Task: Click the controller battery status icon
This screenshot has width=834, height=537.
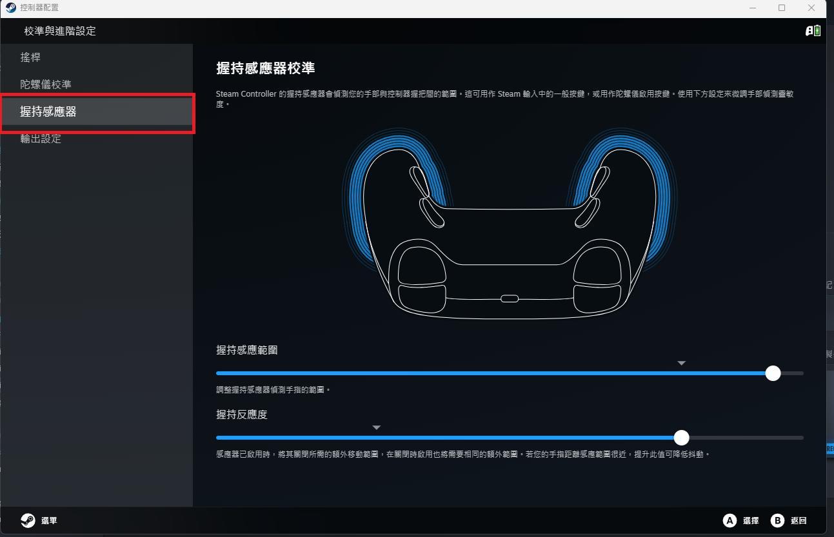Action: pyautogui.click(x=813, y=30)
